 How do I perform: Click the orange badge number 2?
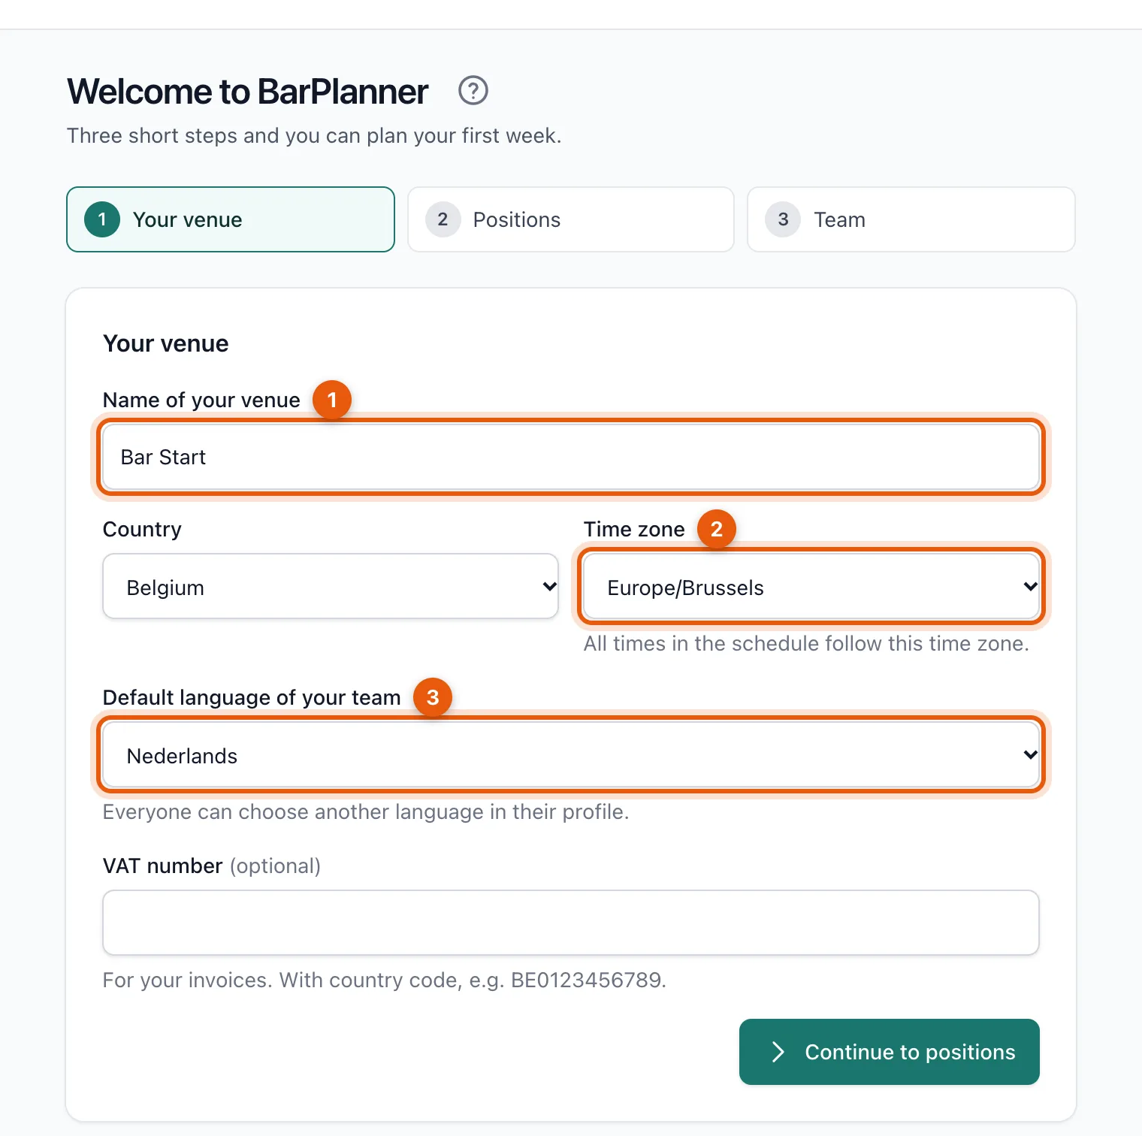click(717, 529)
